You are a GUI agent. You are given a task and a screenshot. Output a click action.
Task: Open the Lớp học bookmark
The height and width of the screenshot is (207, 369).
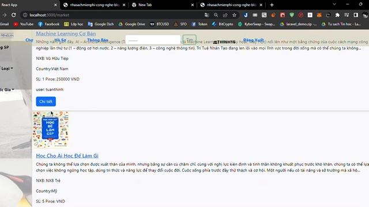(x=74, y=24)
